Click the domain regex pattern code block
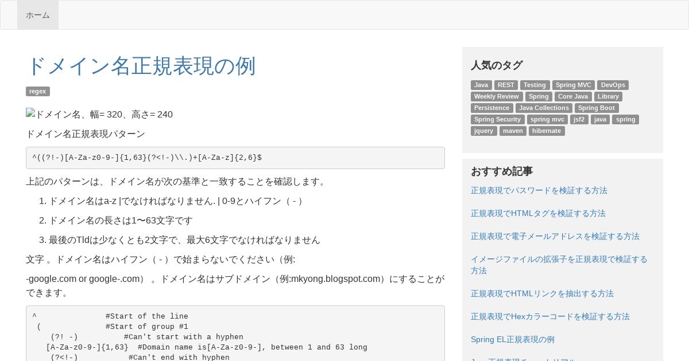The image size is (689, 361). coord(235,158)
